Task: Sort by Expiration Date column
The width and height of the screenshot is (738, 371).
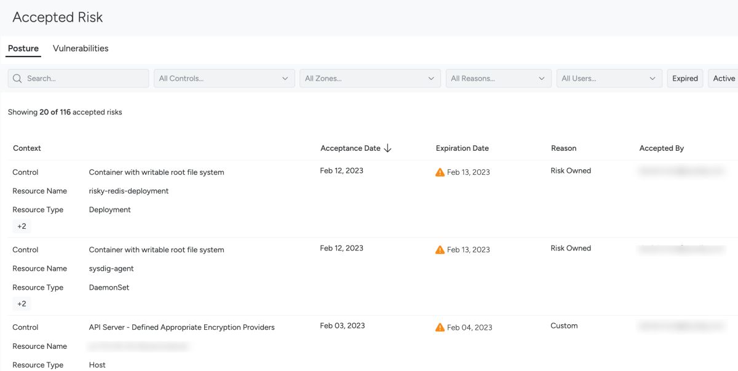Action: tap(462, 148)
